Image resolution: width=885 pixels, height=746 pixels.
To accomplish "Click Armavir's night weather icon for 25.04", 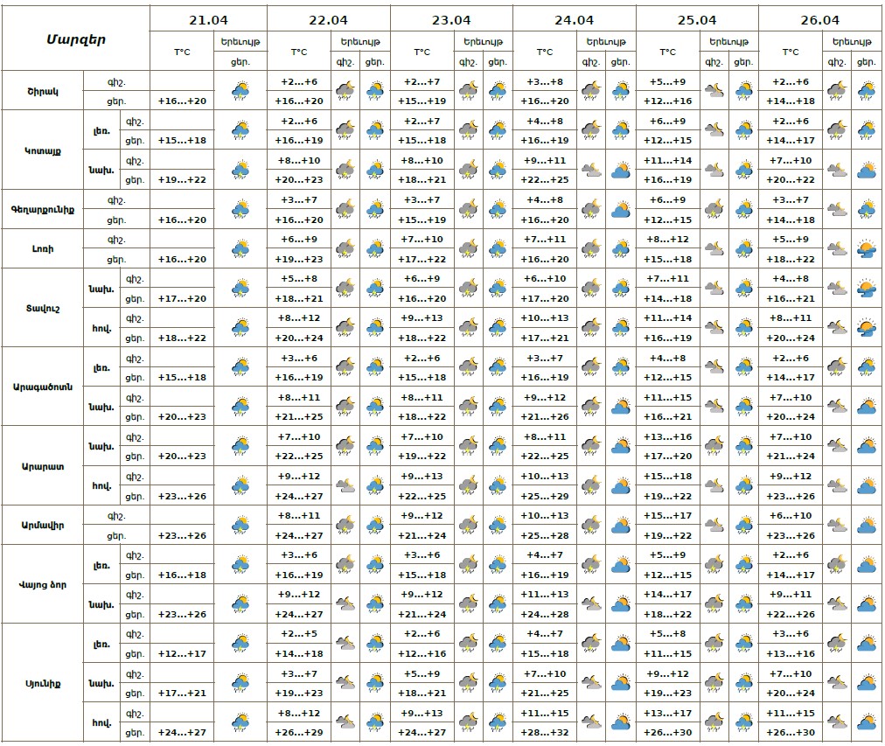I will coord(714,525).
